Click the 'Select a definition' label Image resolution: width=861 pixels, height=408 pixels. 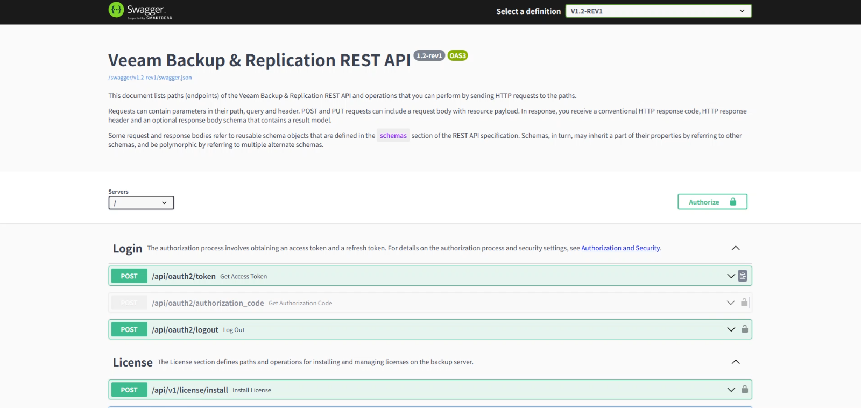[x=528, y=11]
